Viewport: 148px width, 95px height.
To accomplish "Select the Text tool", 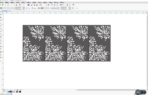I will coord(1,37).
